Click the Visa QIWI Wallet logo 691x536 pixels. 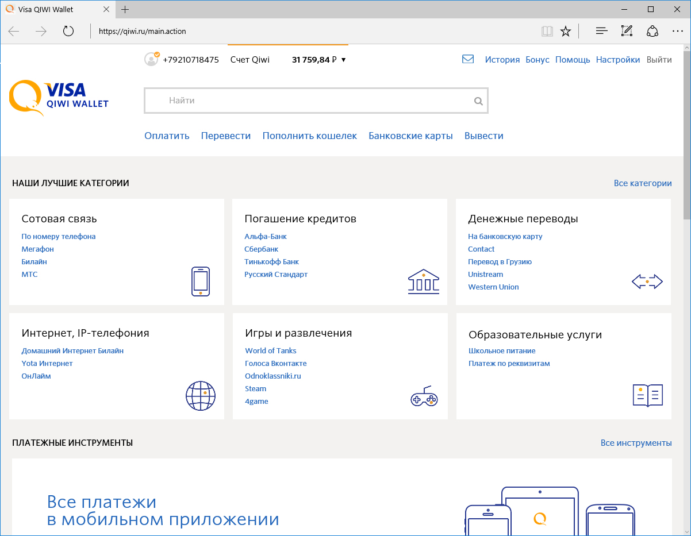click(x=59, y=98)
